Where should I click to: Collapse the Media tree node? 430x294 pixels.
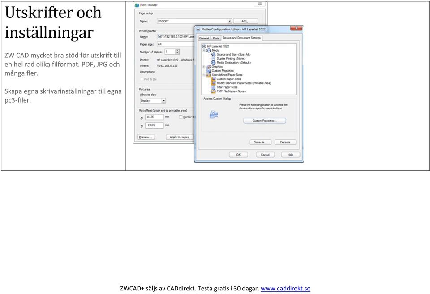tap(204, 50)
